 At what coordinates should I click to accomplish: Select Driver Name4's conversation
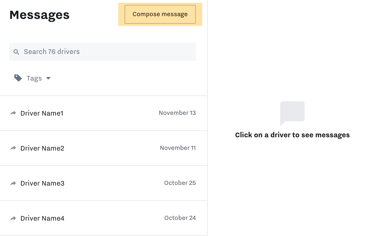42,218
